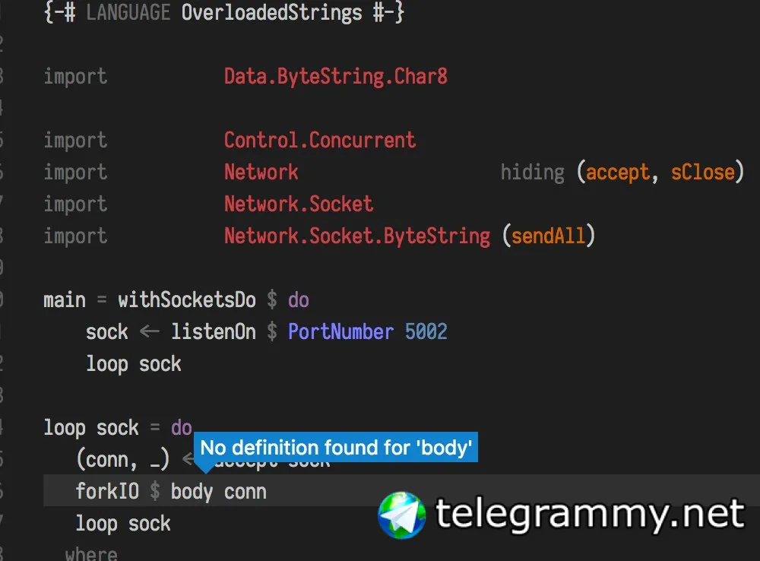Click the word body after forkIO
The width and height of the screenshot is (760, 561).
(x=192, y=492)
